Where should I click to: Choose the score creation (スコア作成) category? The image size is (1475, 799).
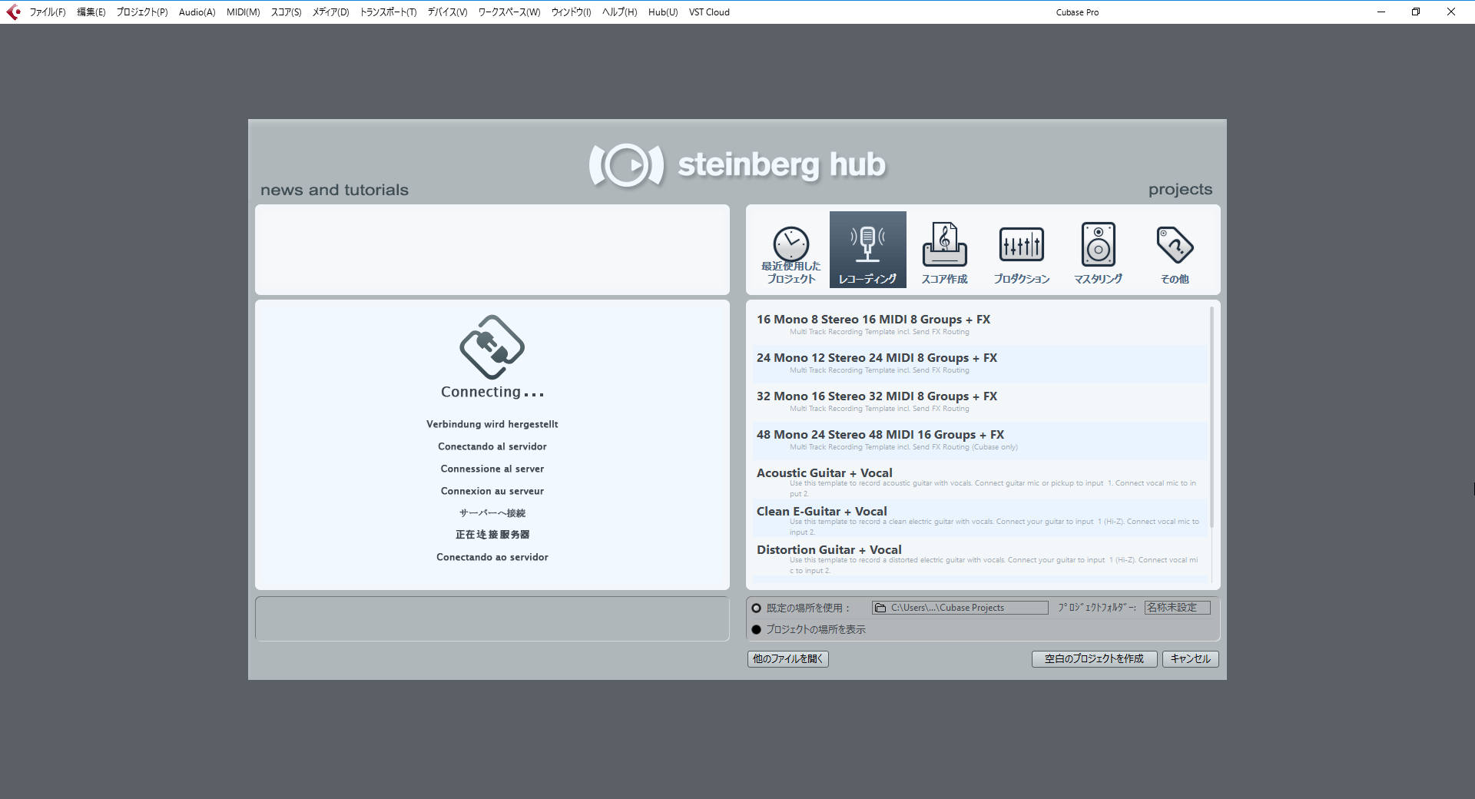944,250
